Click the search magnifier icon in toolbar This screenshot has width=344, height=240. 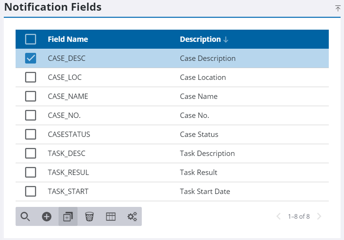click(x=25, y=217)
